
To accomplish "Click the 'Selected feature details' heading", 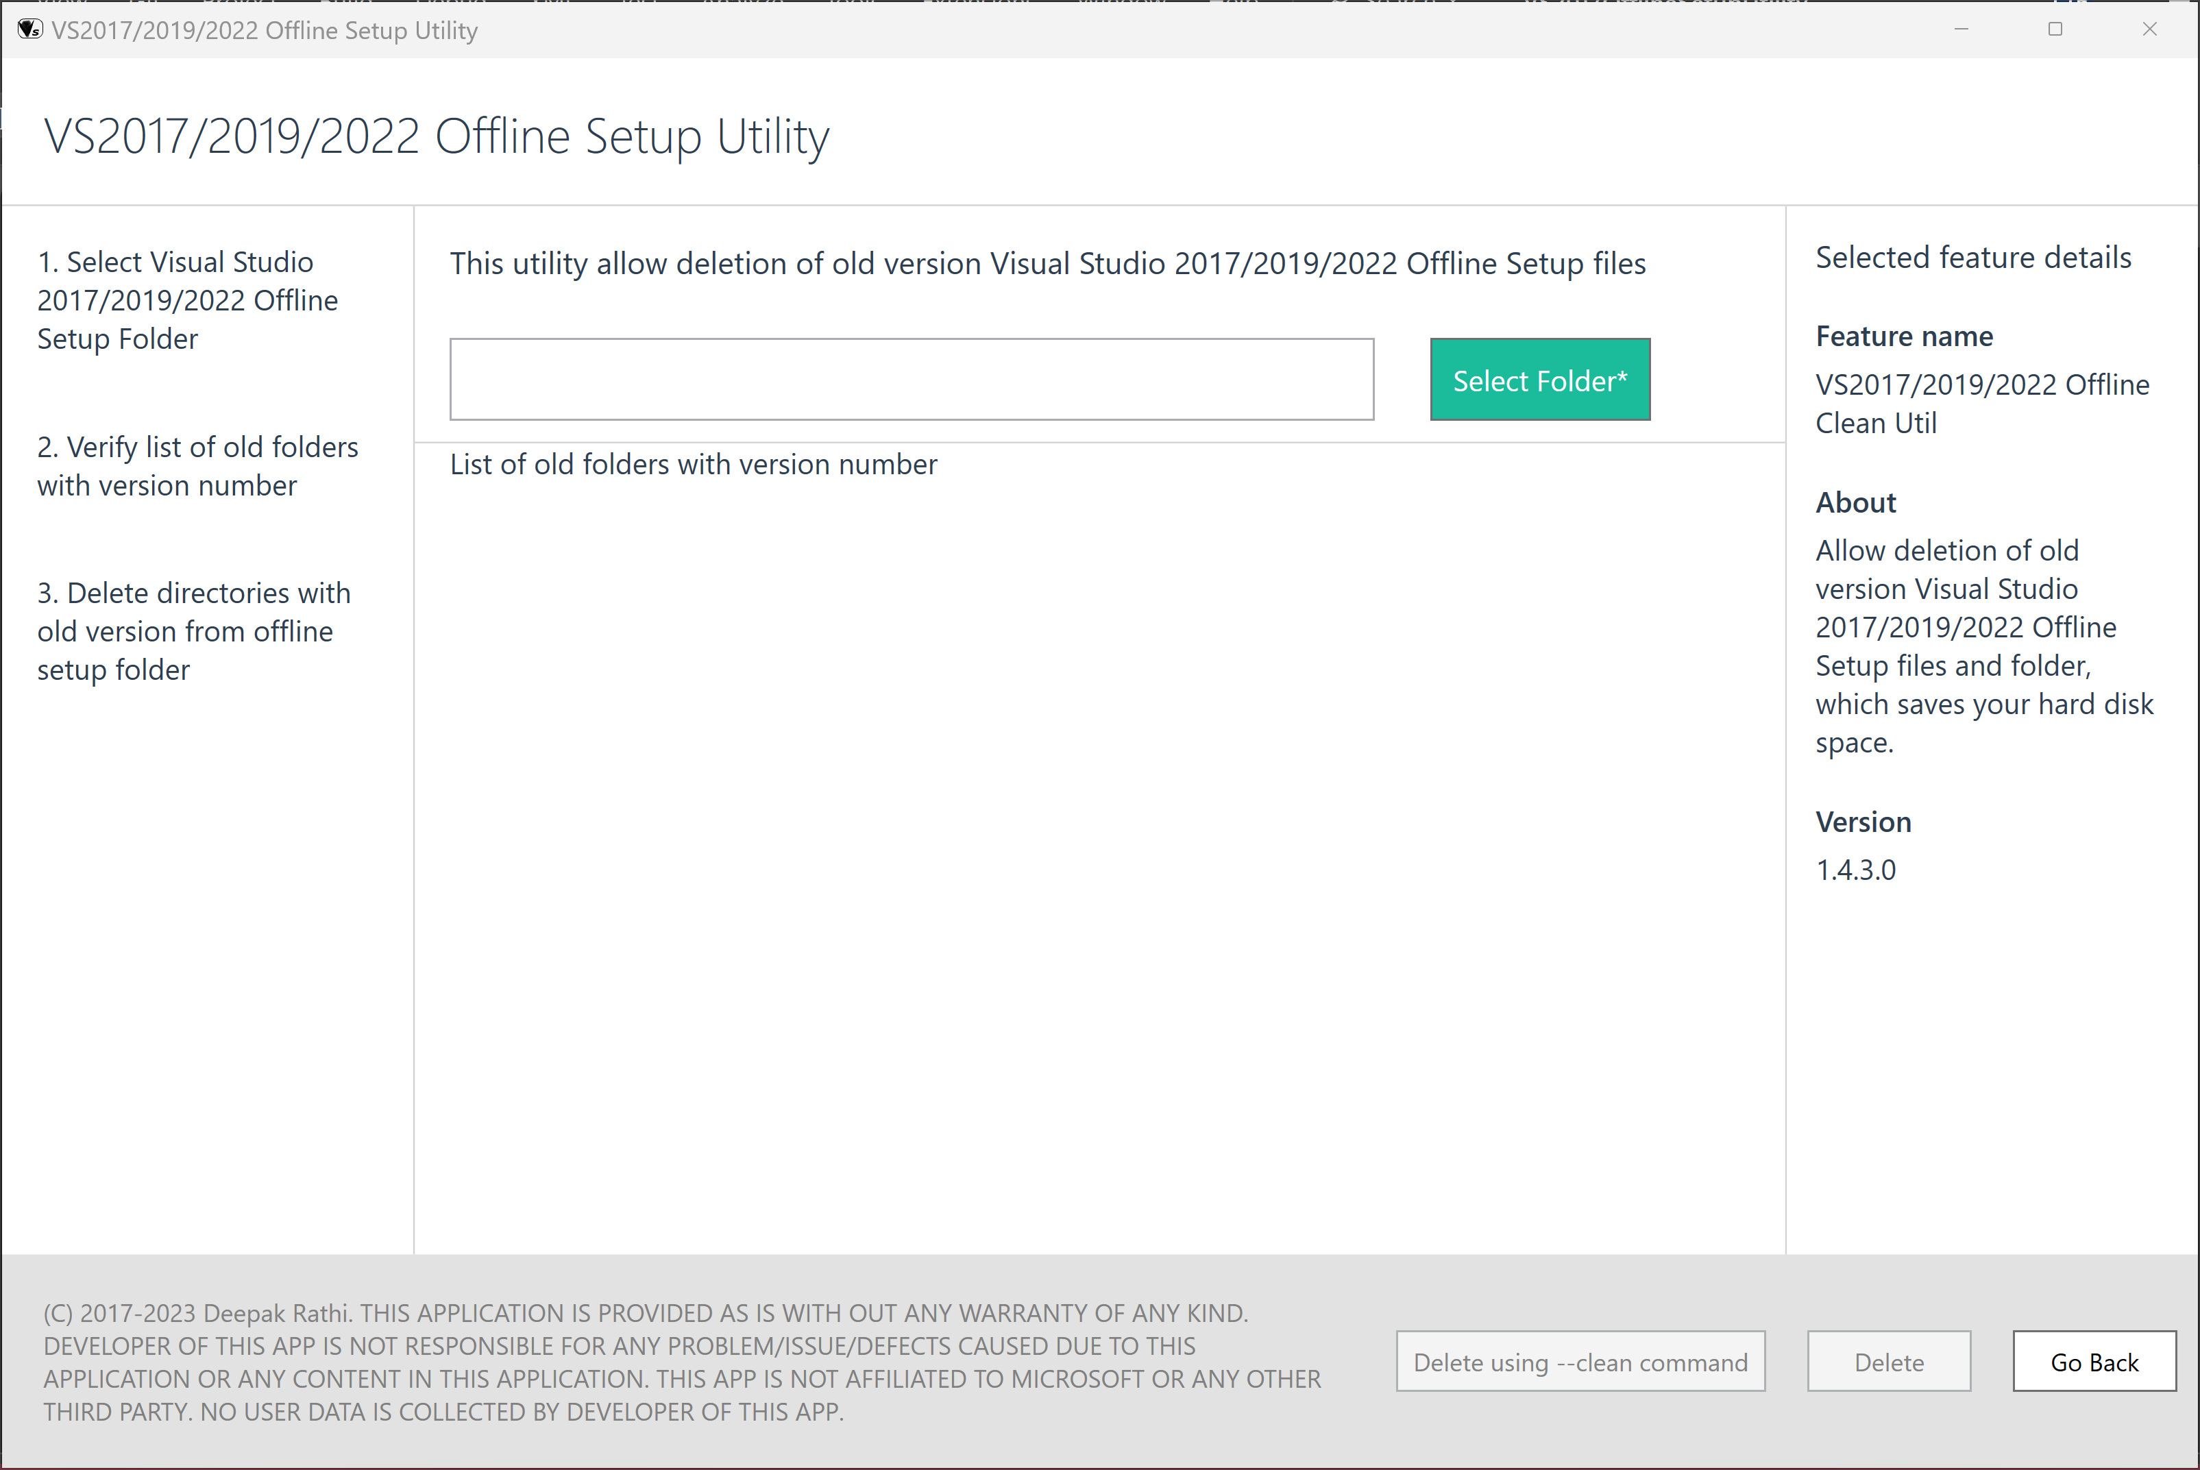I will (x=1973, y=258).
